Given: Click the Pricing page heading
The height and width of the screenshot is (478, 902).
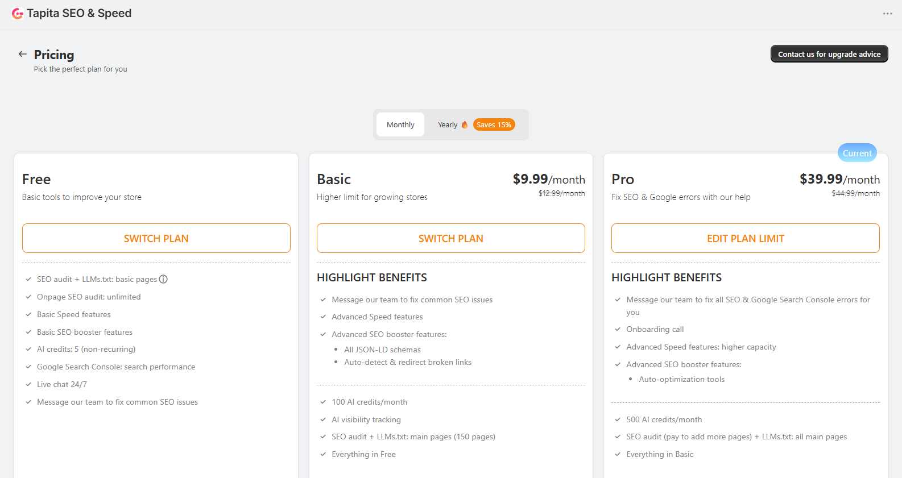Looking at the screenshot, I should click(x=54, y=55).
